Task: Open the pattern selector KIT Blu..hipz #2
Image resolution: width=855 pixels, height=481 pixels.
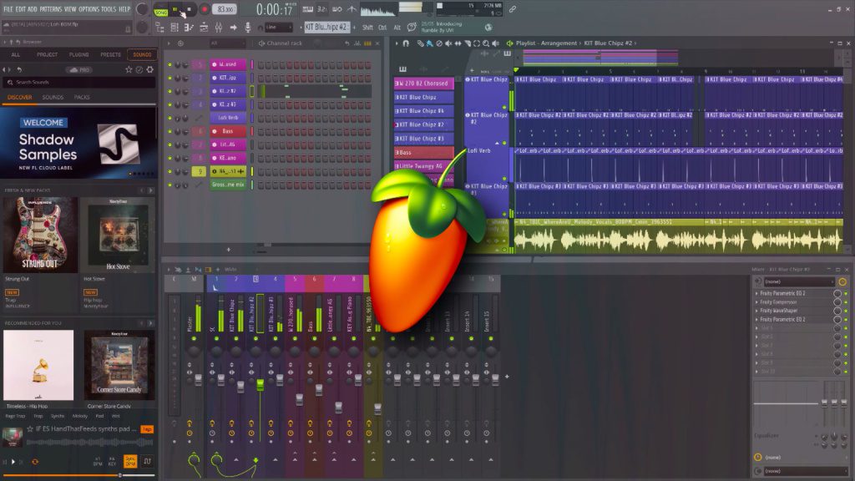Action: [x=327, y=27]
